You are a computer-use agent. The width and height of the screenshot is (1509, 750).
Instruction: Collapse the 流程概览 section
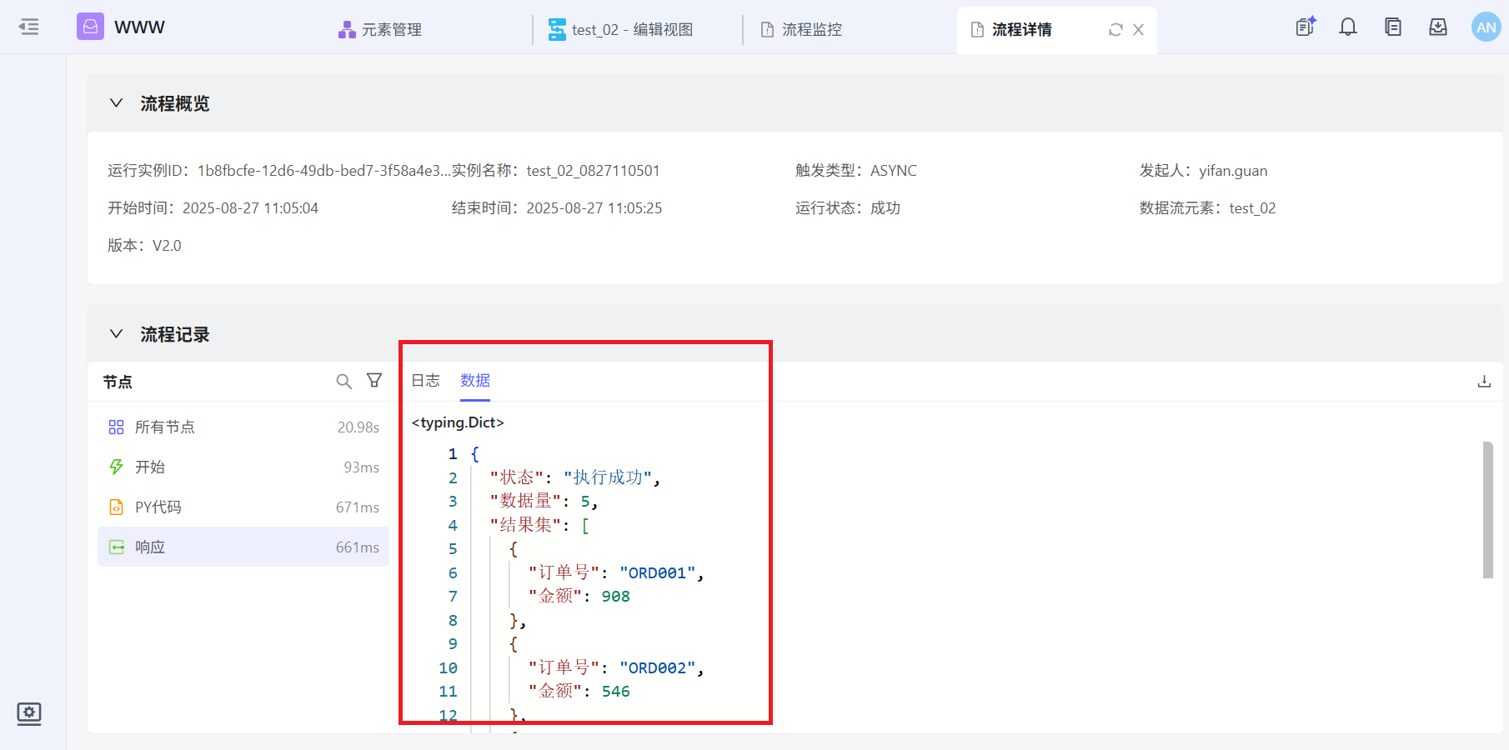[117, 103]
